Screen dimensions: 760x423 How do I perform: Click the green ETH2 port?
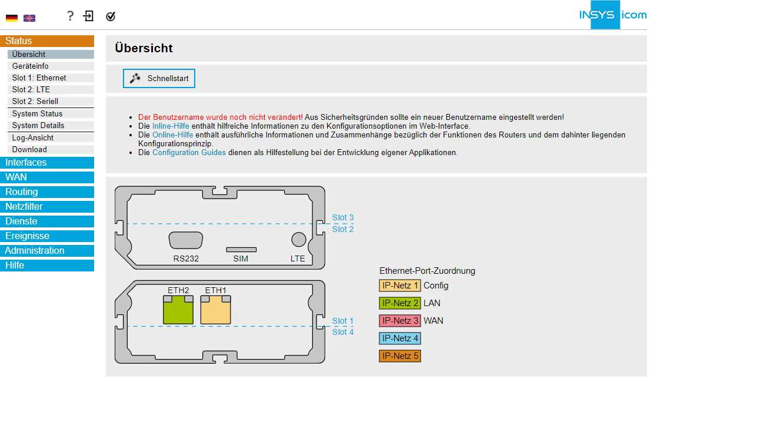click(178, 310)
